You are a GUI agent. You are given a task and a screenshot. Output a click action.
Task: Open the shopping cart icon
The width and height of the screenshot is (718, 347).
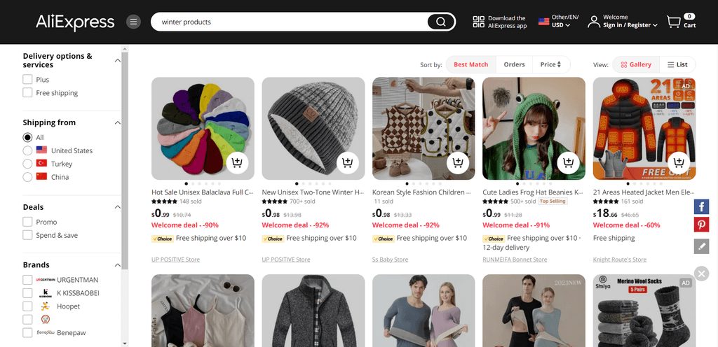(x=674, y=22)
